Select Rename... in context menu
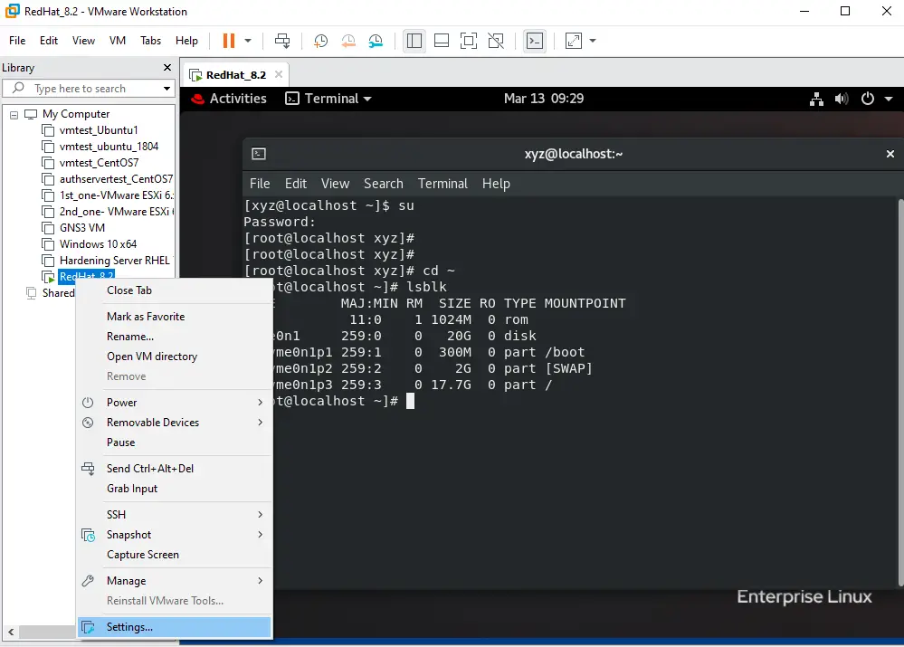The height and width of the screenshot is (647, 904). [x=174, y=337]
